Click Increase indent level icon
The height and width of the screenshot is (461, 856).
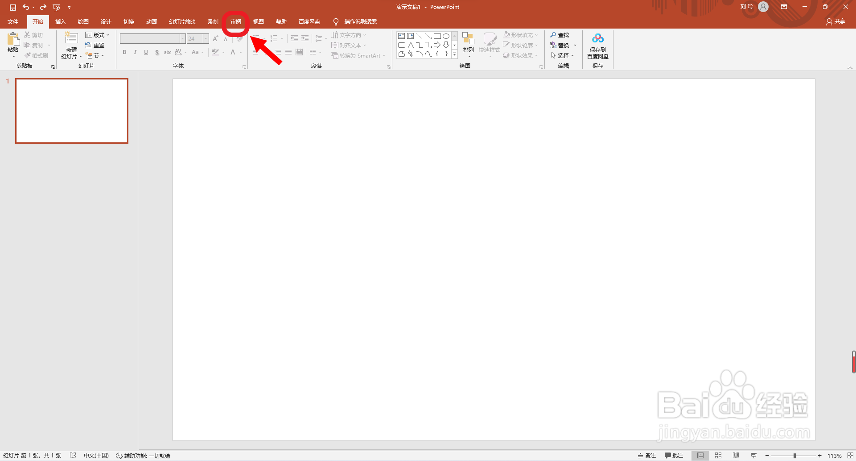pyautogui.click(x=305, y=38)
